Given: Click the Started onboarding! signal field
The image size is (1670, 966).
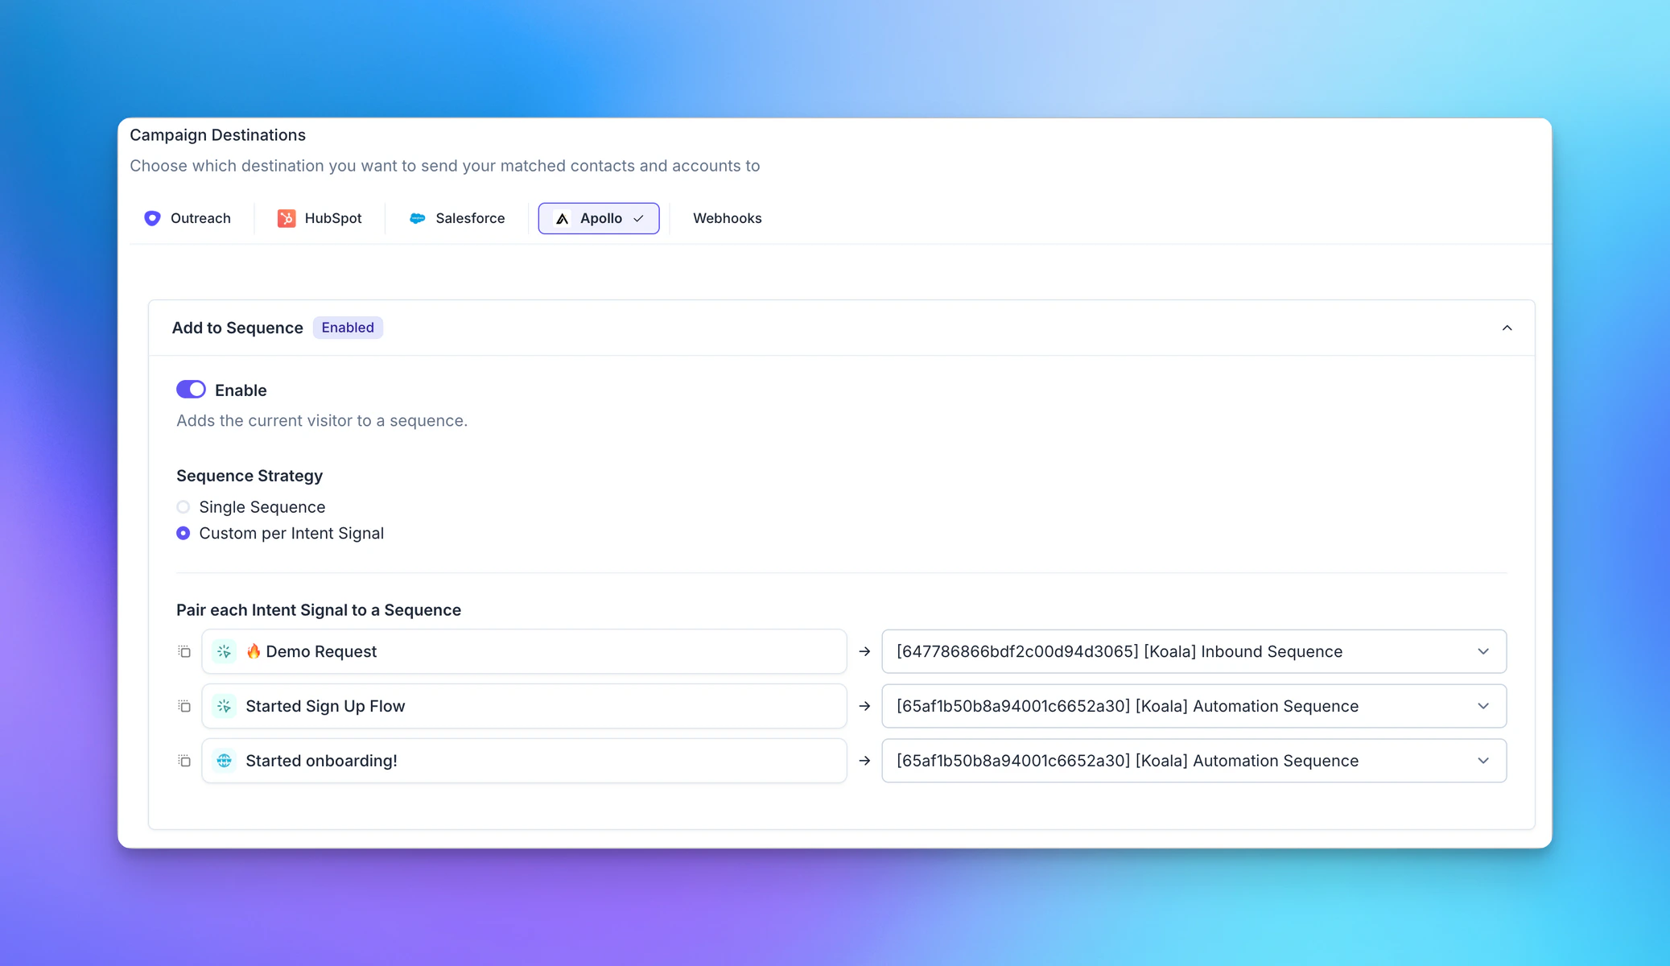Looking at the screenshot, I should click(x=523, y=761).
